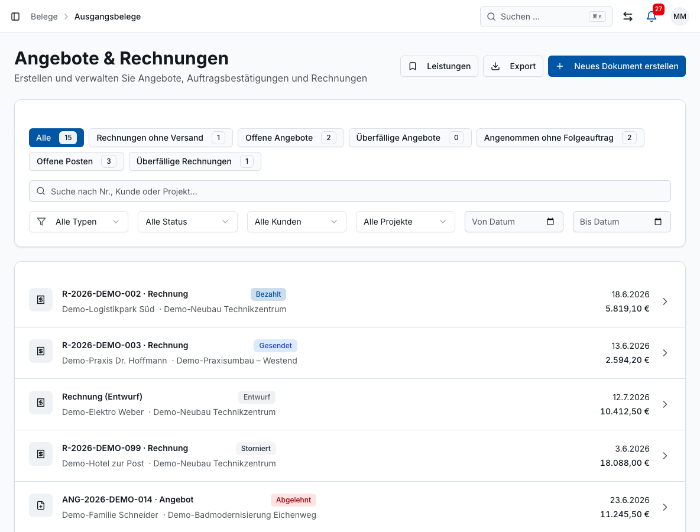Viewport: 700px width, 532px height.
Task: Open notifications bell with 27 badge
Action: coord(652,17)
